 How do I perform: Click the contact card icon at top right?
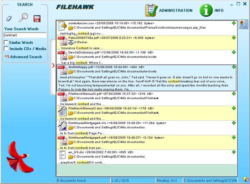pos(243,24)
